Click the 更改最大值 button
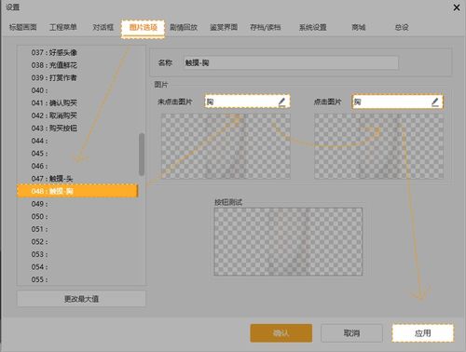The image size is (466, 352). pyautogui.click(x=81, y=299)
